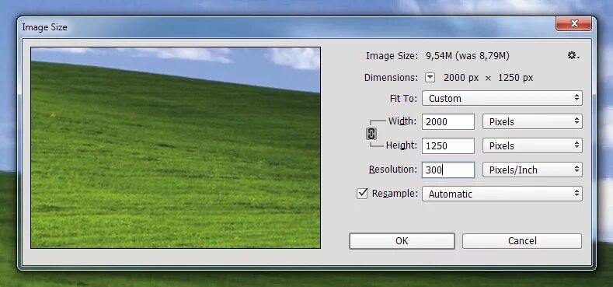613x287 pixels.
Task: Uncheck the Resample checkbox
Action: point(362,194)
